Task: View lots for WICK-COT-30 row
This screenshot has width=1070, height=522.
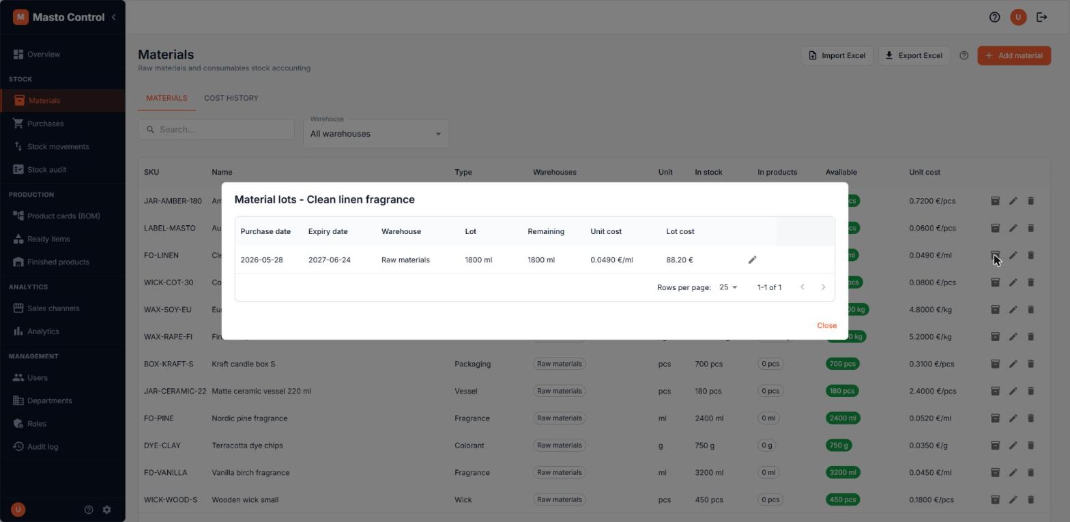Action: [995, 282]
